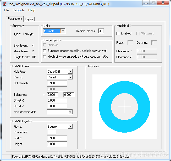Viewport: 171px width, 161px height.
Task: Check Mech pins use antipads as Route Keepout
Action: coord(45,57)
